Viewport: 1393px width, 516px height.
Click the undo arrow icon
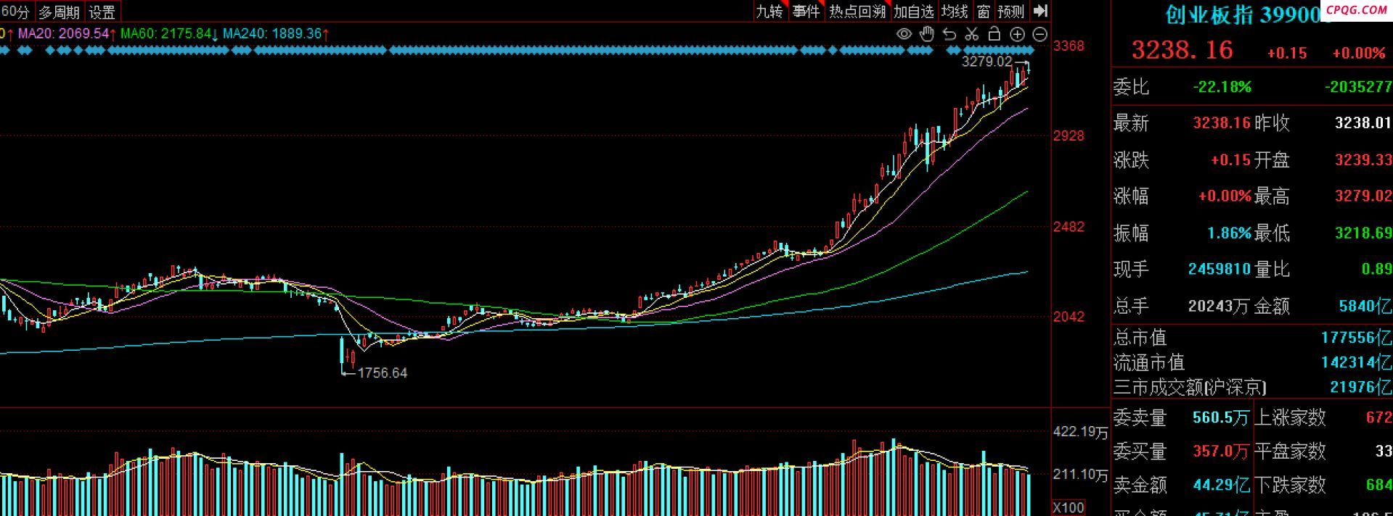(x=949, y=34)
